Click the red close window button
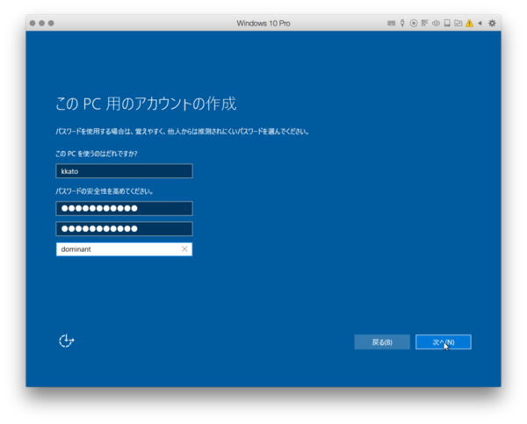The image size is (527, 424). [x=32, y=23]
